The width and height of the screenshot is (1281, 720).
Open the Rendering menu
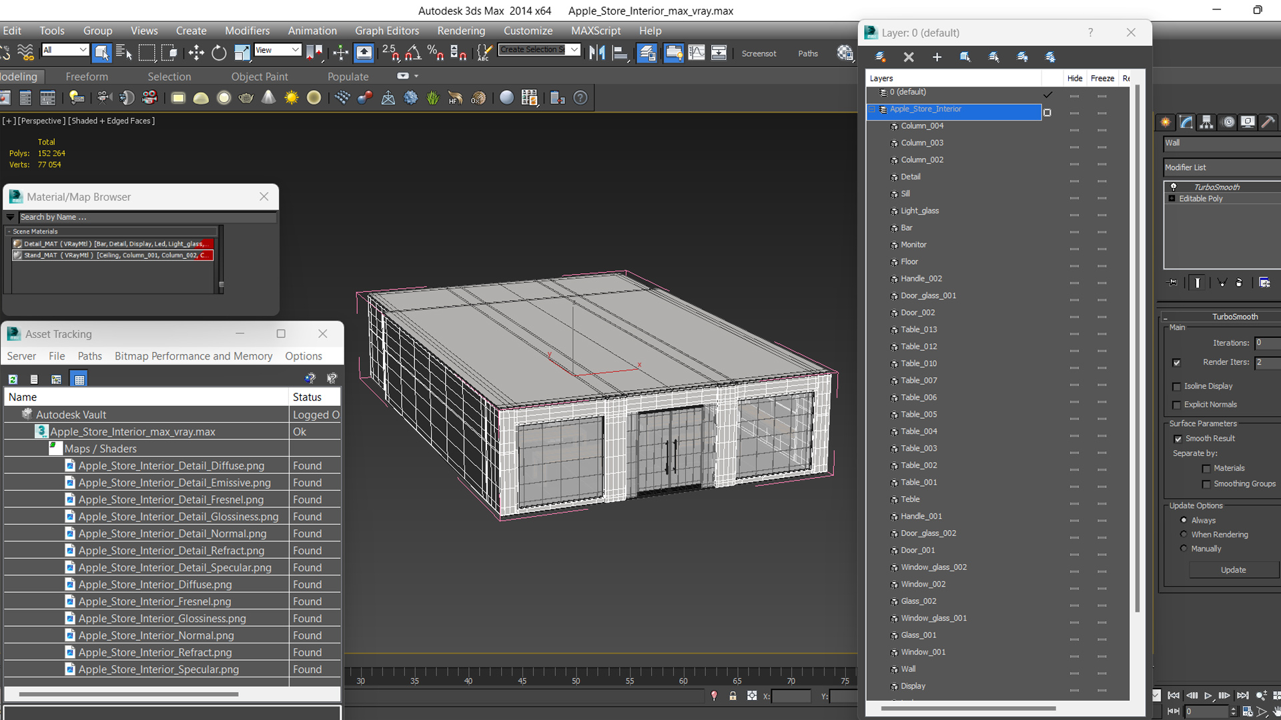tap(461, 31)
